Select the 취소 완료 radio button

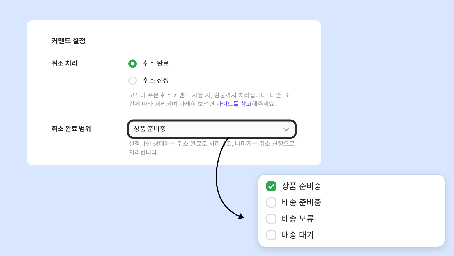[x=133, y=63]
